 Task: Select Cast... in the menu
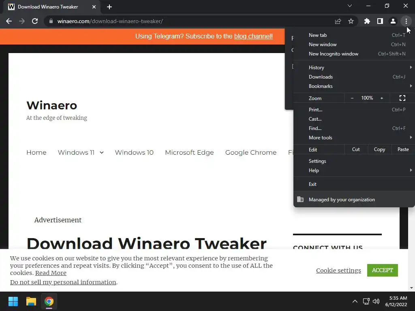tap(354, 119)
